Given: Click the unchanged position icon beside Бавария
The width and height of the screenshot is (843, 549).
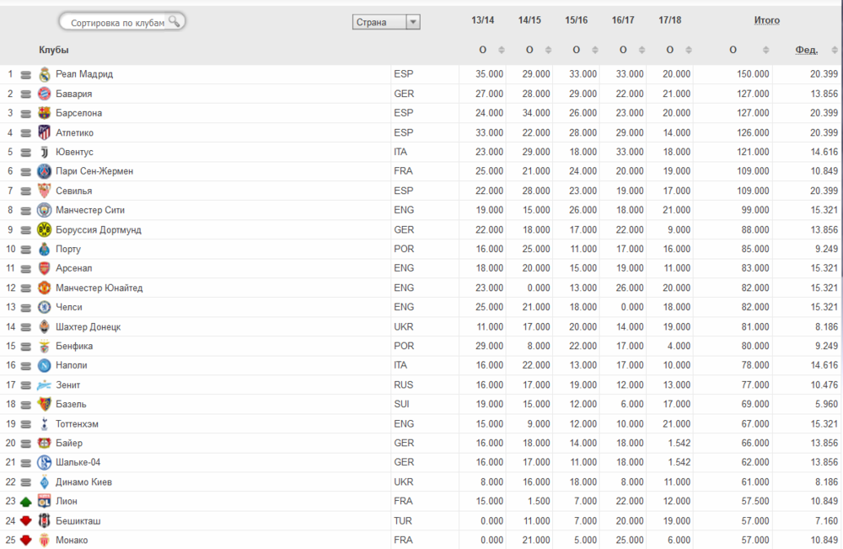Looking at the screenshot, I should click(25, 94).
